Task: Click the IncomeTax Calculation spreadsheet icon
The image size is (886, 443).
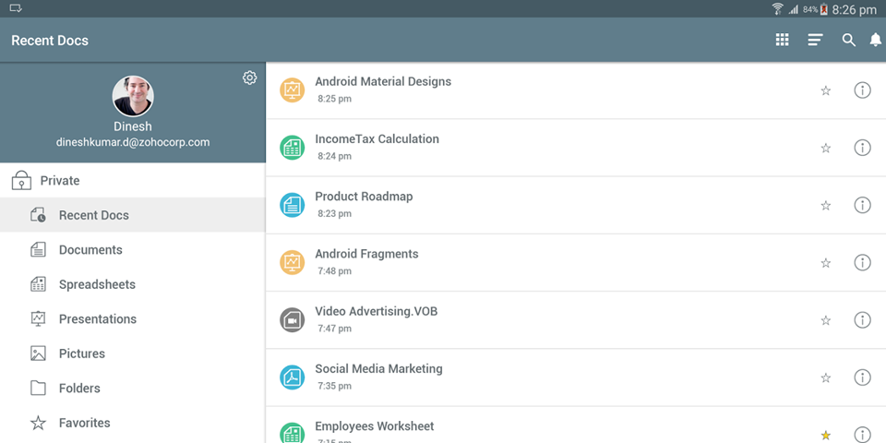Action: click(x=293, y=148)
